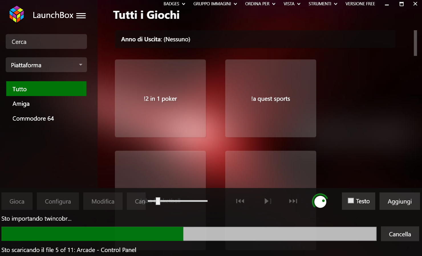Select the '!2 in 1 poker' game tile
422x256 pixels.
(x=160, y=98)
